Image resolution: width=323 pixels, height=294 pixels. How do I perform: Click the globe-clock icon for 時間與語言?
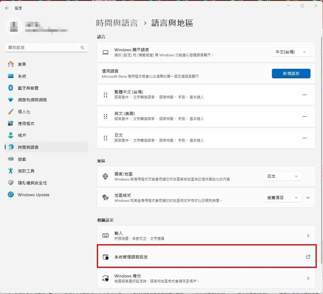[11, 147]
